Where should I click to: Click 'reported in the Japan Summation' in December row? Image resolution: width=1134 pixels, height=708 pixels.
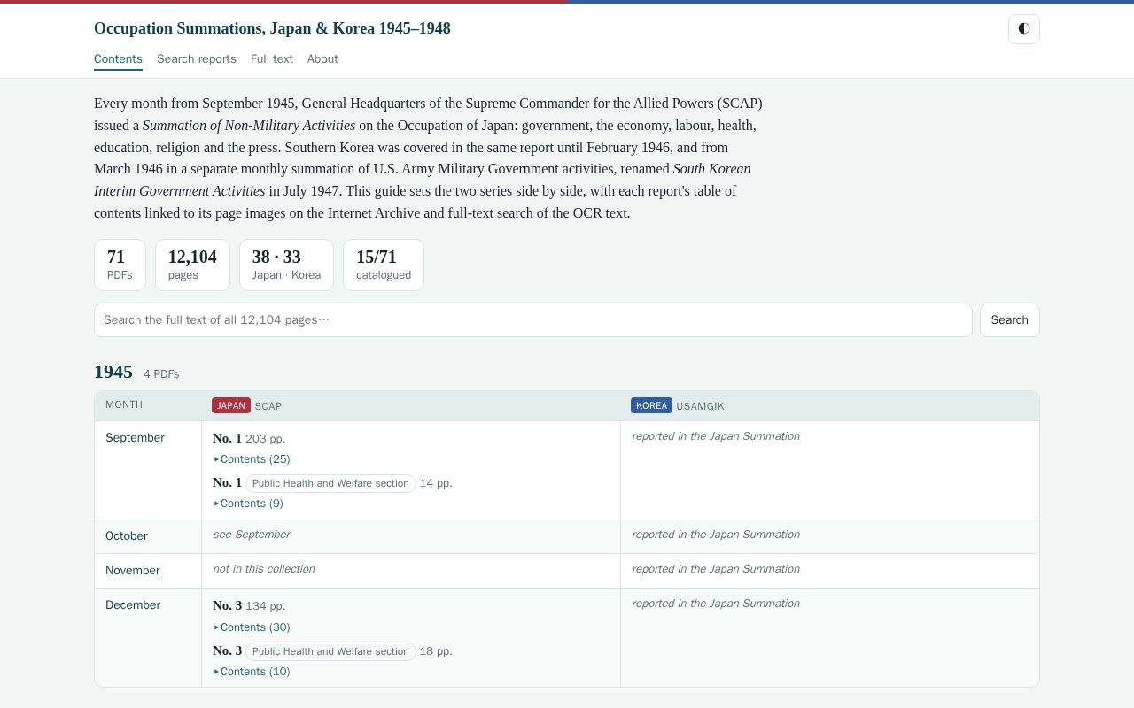coord(716,604)
